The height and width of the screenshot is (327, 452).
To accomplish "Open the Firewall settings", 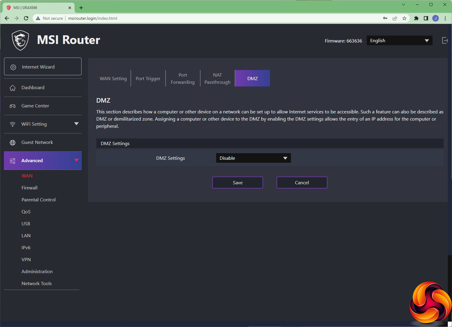I will [29, 188].
